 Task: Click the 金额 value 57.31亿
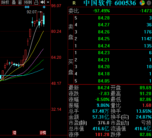point(101,117)
